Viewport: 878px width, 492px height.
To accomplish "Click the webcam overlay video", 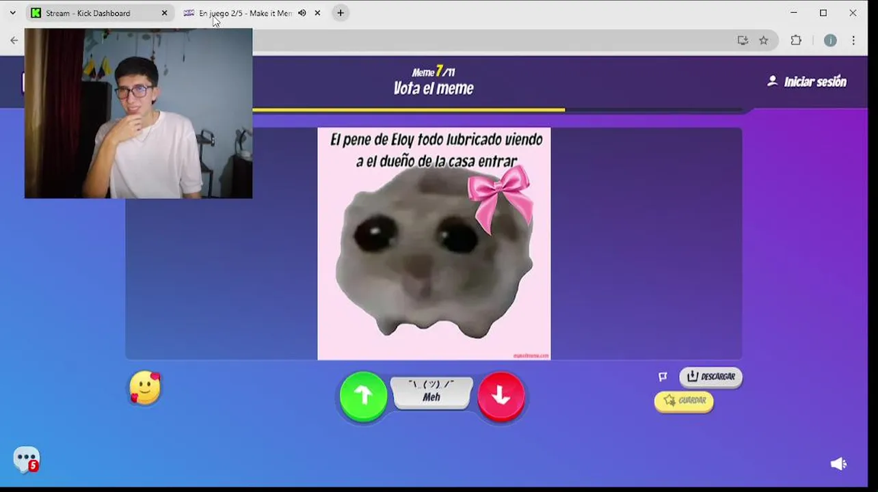I will click(138, 113).
